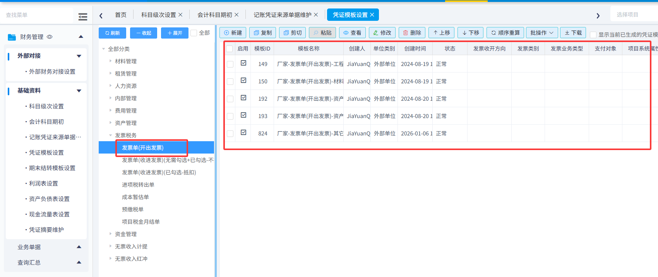Click the 下移 move-down button
The width and height of the screenshot is (658, 277).
tap(471, 33)
